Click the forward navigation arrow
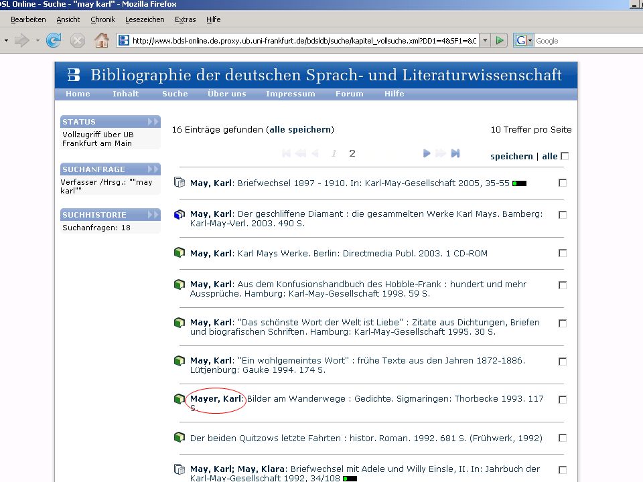Viewport: 643px width, 482px height. [21, 41]
